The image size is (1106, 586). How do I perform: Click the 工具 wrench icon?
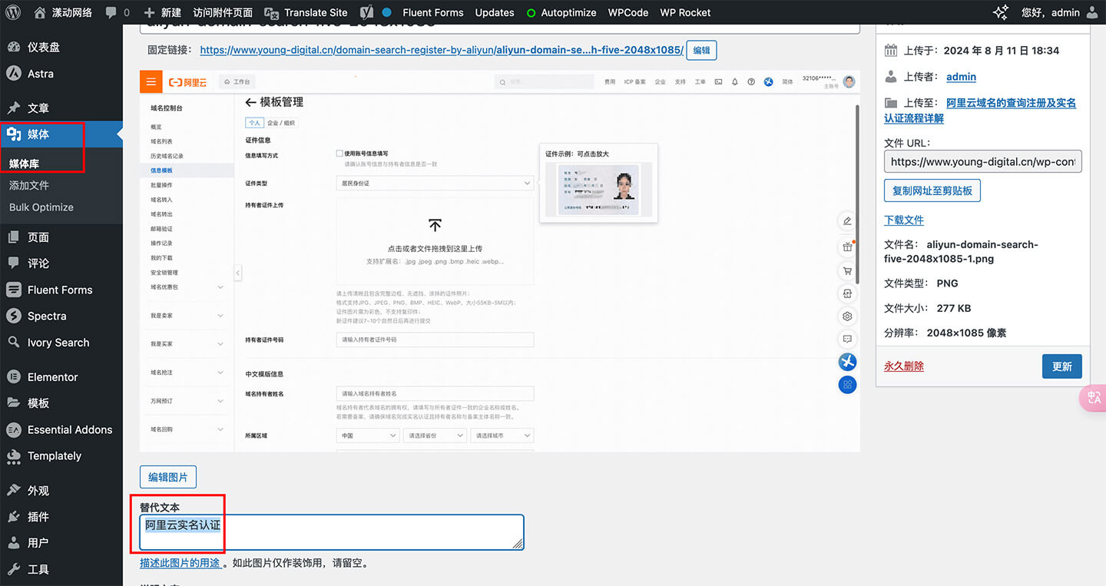pos(14,569)
